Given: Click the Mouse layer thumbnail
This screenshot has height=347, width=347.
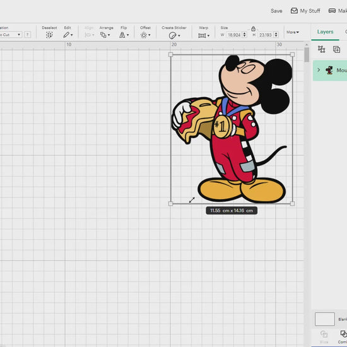Looking at the screenshot, I should pos(329,70).
